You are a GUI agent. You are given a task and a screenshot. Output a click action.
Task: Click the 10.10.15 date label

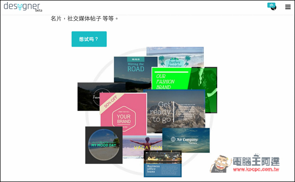click(x=136, y=59)
